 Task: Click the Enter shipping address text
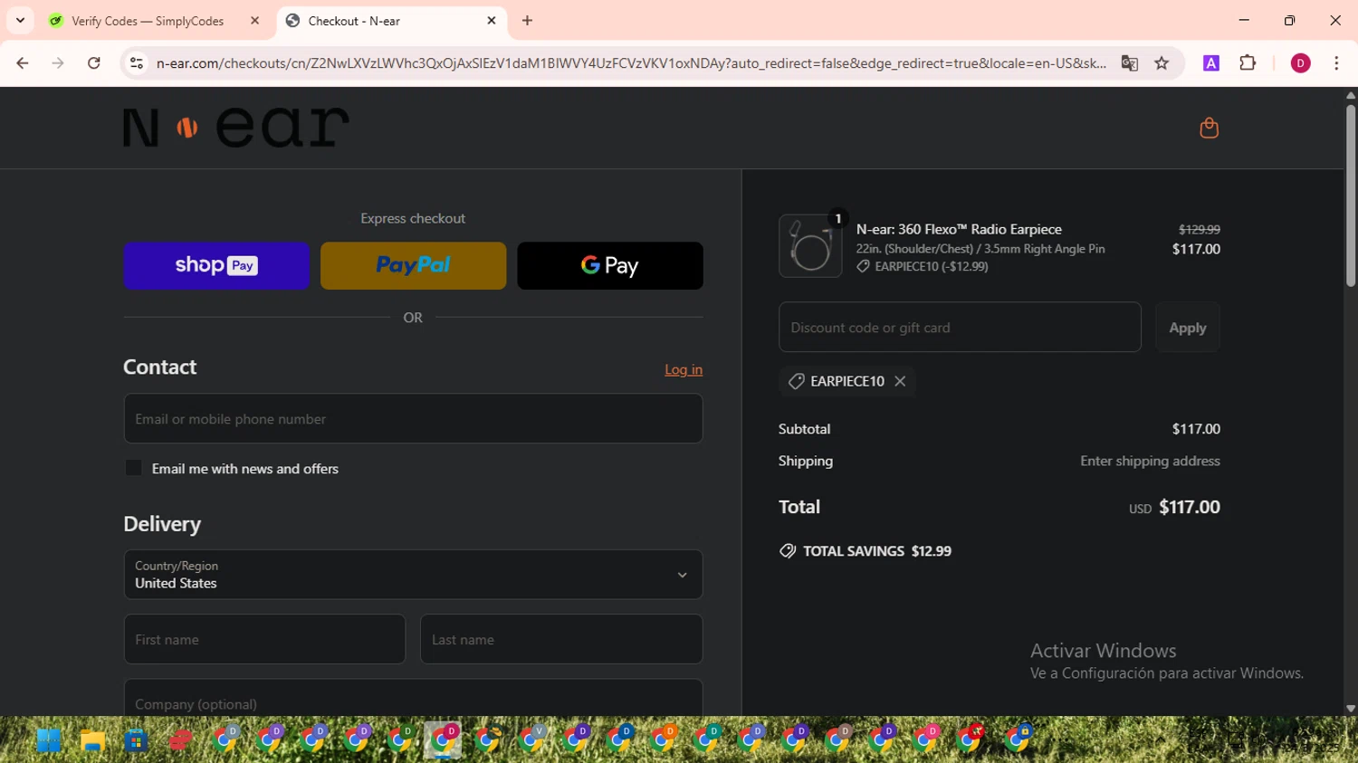point(1150,461)
